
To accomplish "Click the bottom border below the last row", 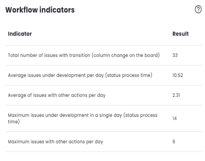I will tap(104, 152).
